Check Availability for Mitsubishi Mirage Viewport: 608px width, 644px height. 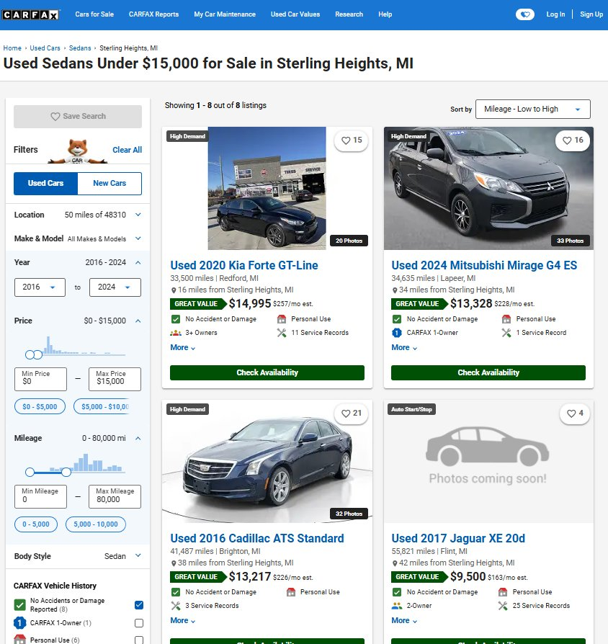pos(488,372)
